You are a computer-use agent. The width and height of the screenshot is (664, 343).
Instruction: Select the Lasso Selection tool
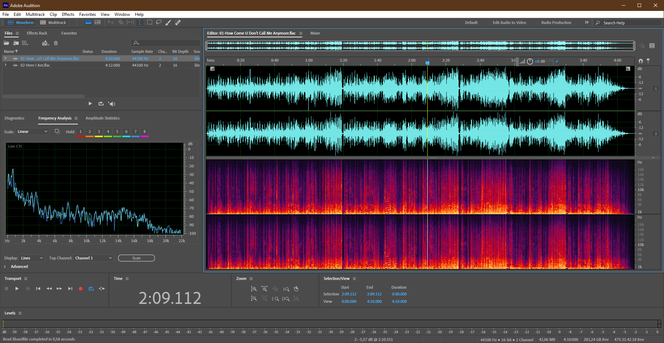point(159,22)
